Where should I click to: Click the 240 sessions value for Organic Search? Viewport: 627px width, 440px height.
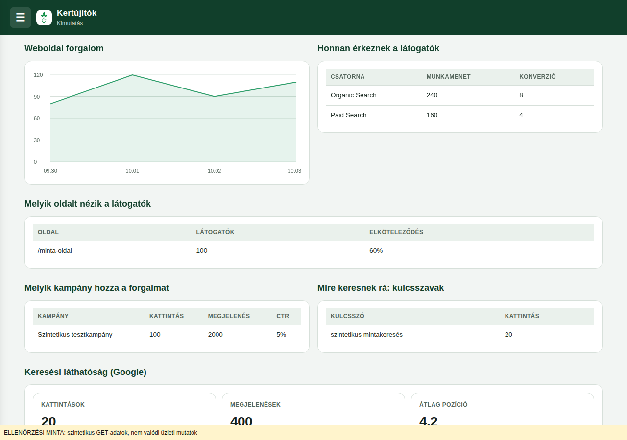(x=432, y=95)
